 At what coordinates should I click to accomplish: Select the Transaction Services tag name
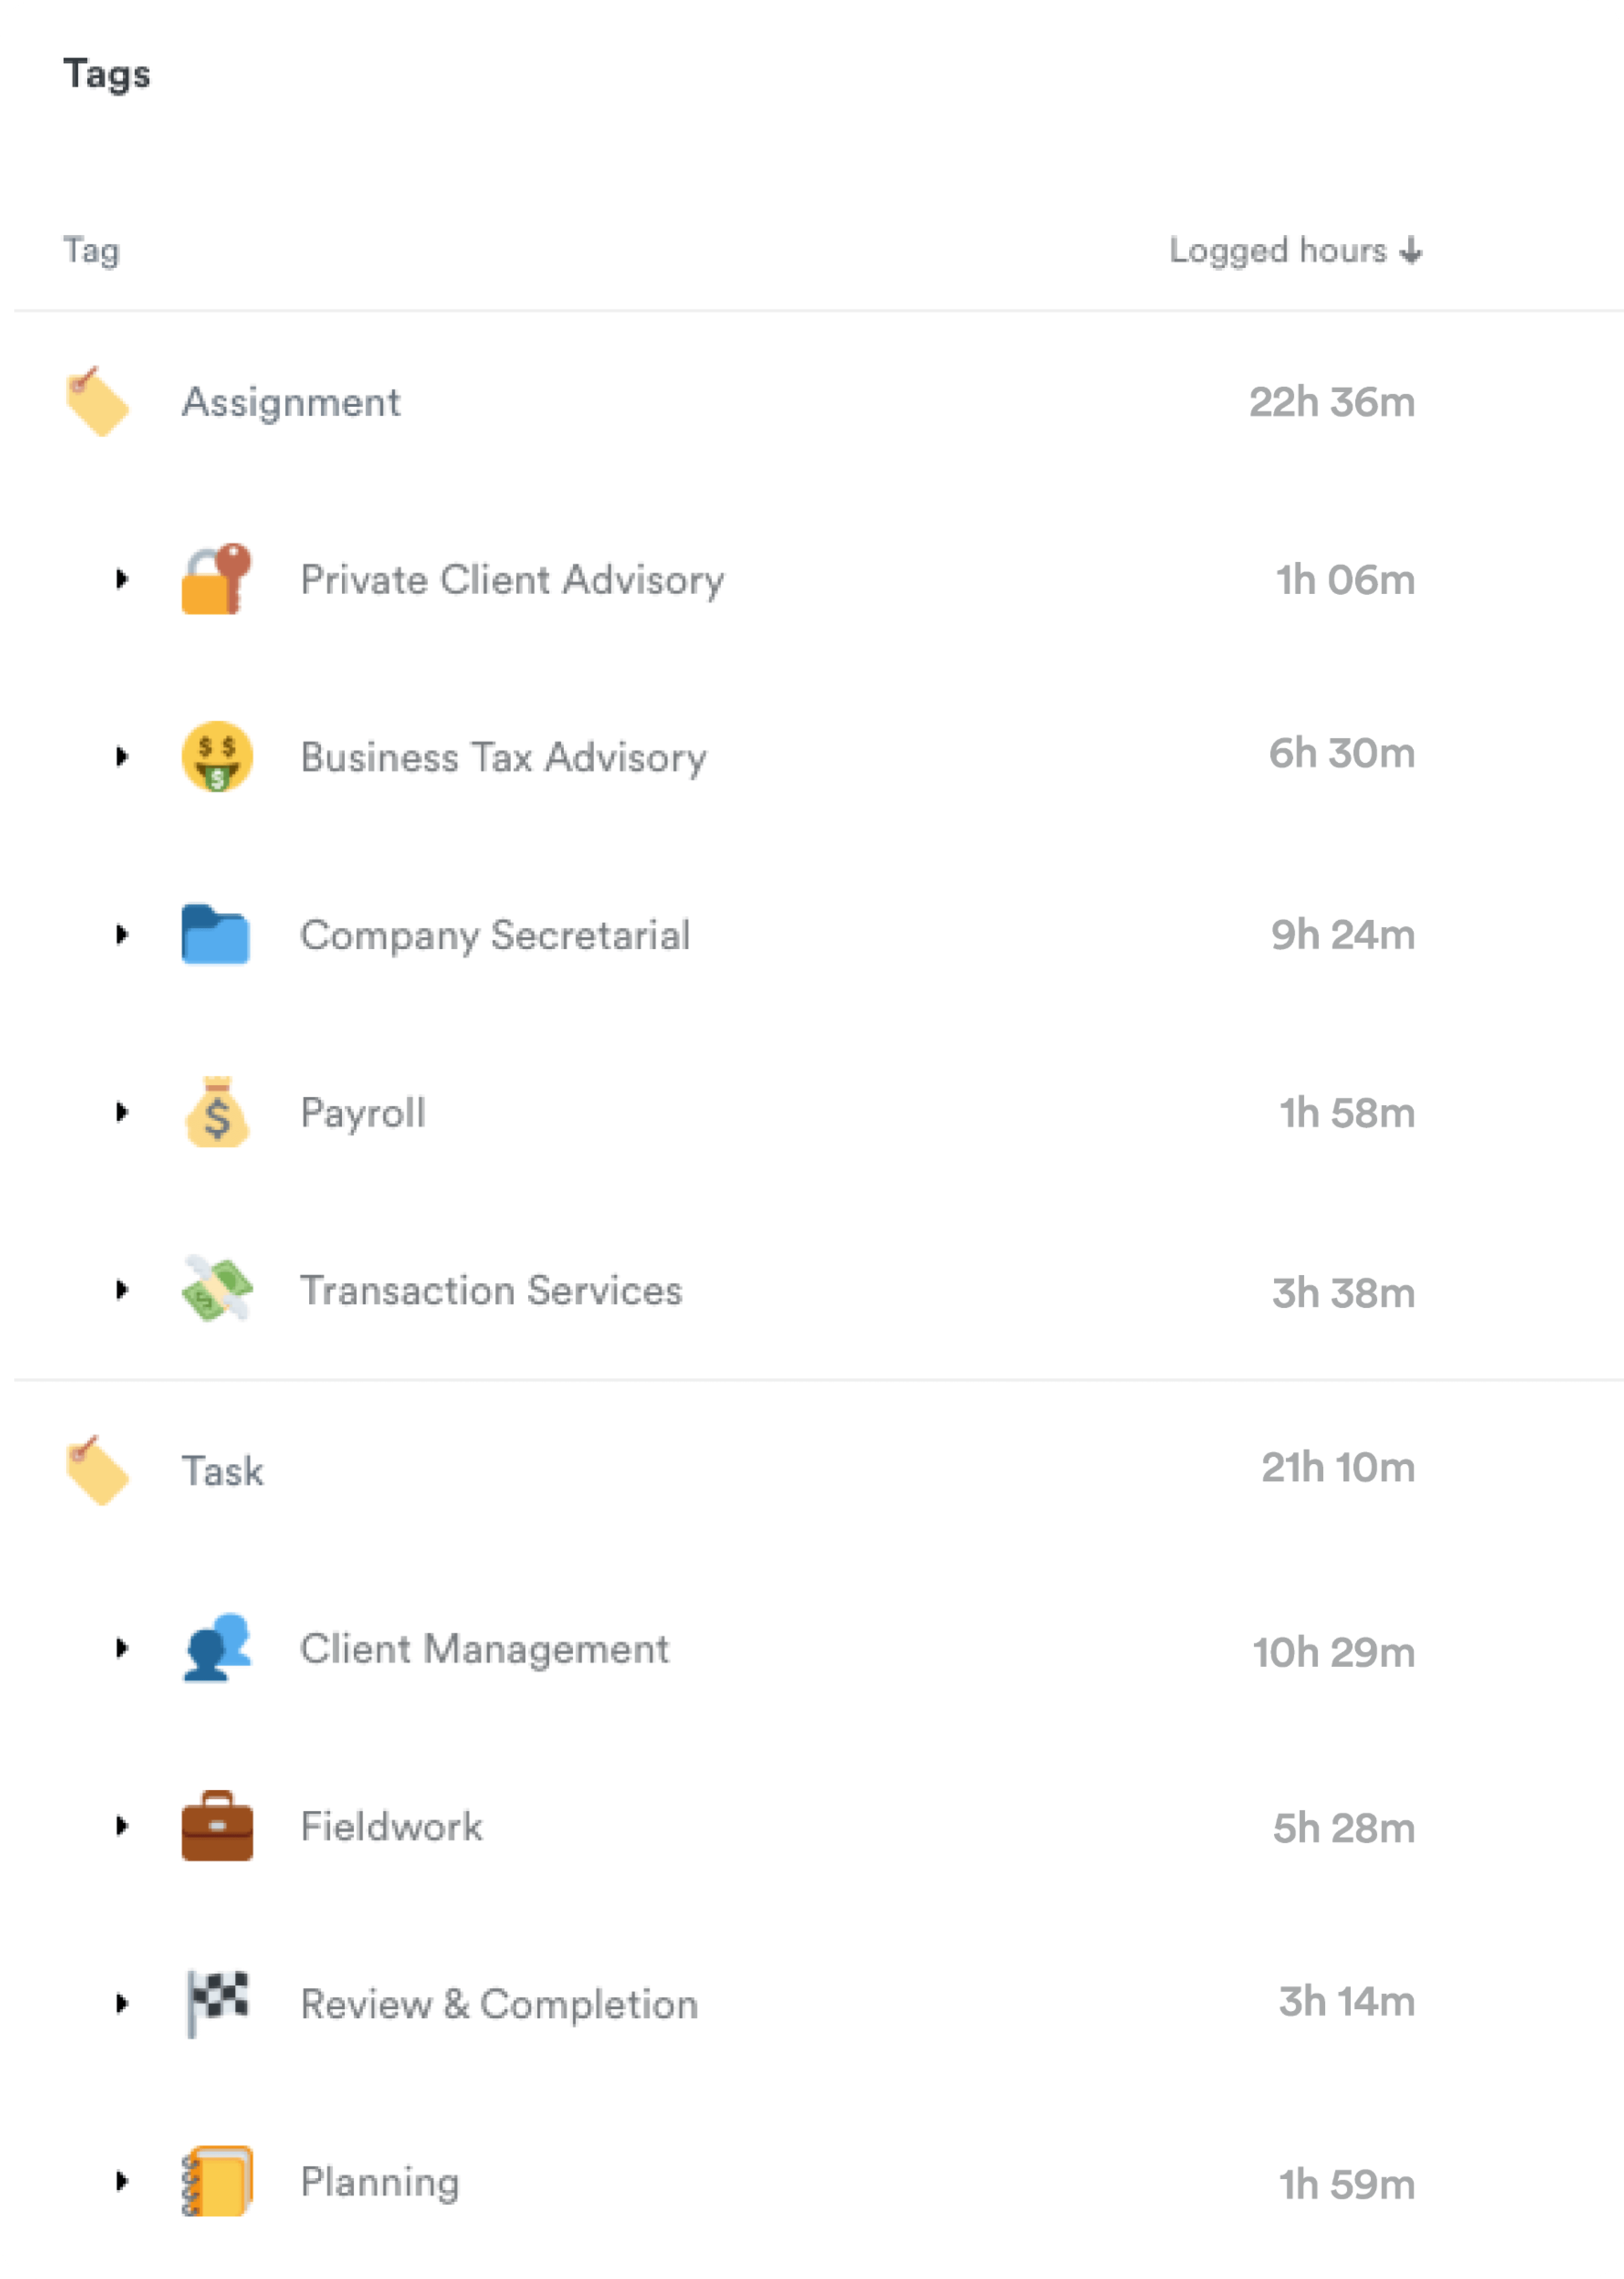(491, 1290)
